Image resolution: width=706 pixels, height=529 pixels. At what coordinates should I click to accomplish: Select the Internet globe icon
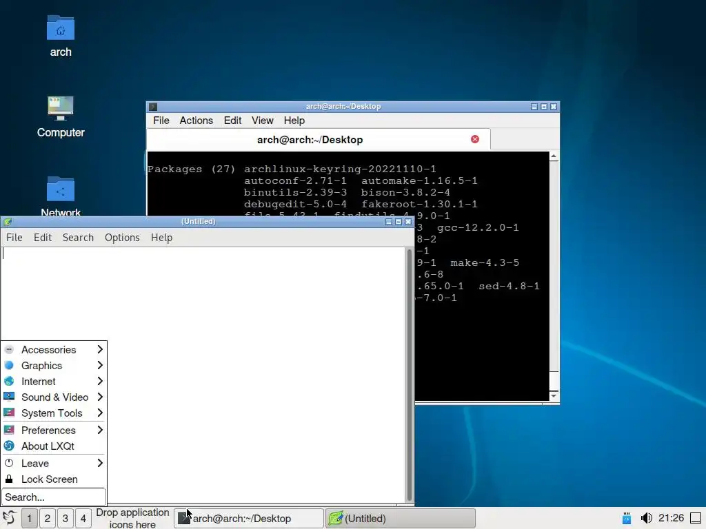[x=9, y=381]
